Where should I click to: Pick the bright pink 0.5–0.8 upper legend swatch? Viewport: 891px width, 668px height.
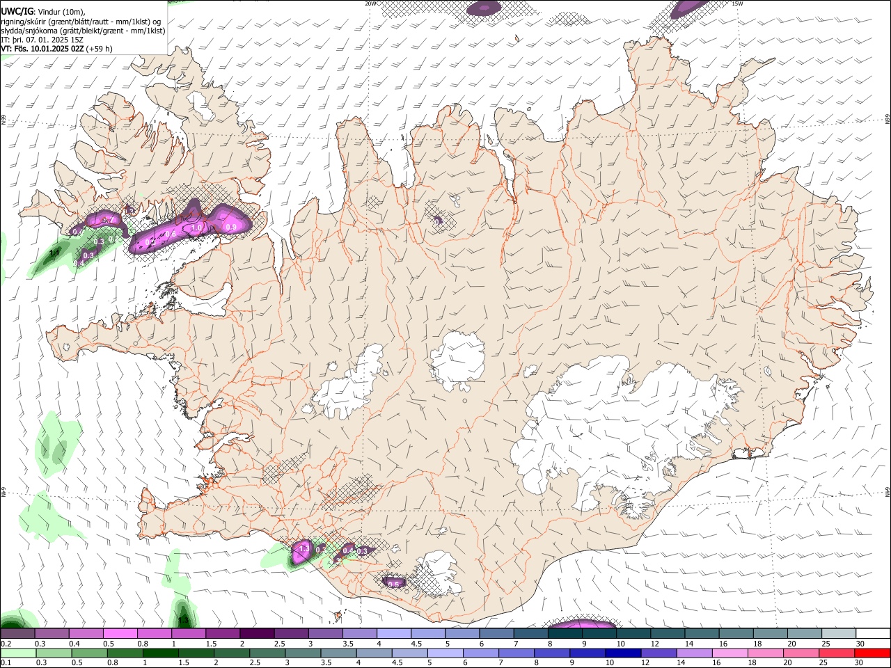tap(120, 634)
